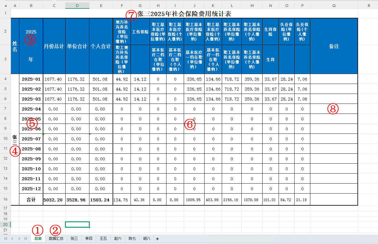This screenshot has width=378, height=244.
Task: Select the 总表 sheet tab
Action: click(x=38, y=239)
